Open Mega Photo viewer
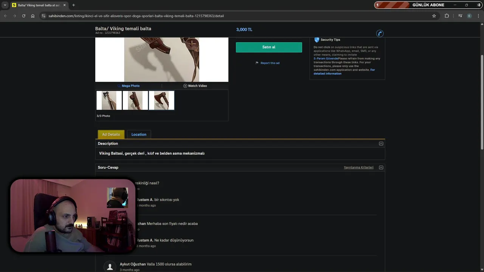 pos(130,86)
